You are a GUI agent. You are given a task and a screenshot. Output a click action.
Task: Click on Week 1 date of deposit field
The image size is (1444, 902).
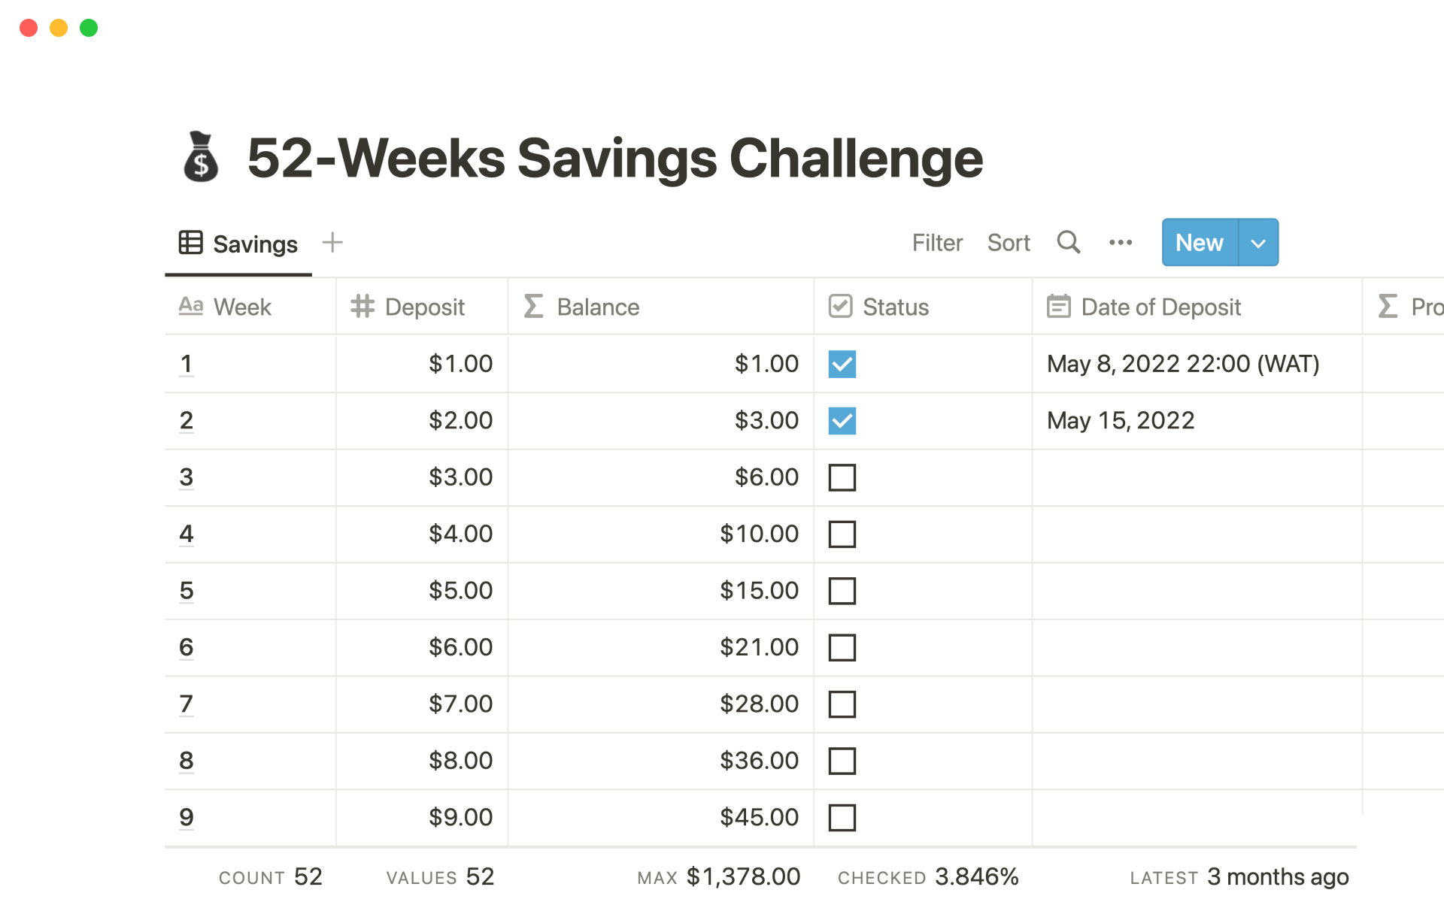click(x=1183, y=362)
